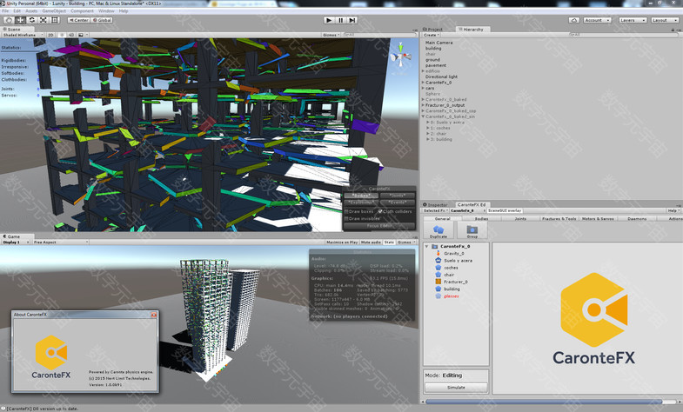Click CaronteFX logo in About window
683x412 pixels.
point(51,356)
